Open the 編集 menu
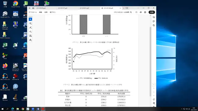 pyautogui.click(x=41, y=12)
